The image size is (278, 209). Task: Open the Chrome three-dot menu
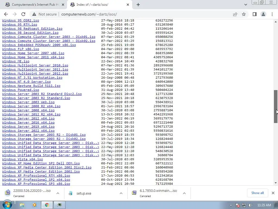point(272,14)
